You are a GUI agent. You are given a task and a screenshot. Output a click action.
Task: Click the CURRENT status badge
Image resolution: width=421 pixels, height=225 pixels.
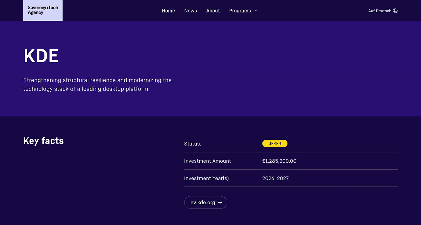point(275,144)
